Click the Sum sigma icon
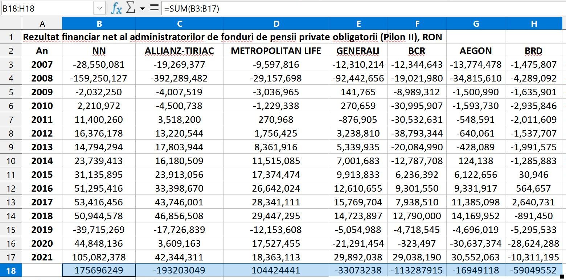 (x=131, y=8)
